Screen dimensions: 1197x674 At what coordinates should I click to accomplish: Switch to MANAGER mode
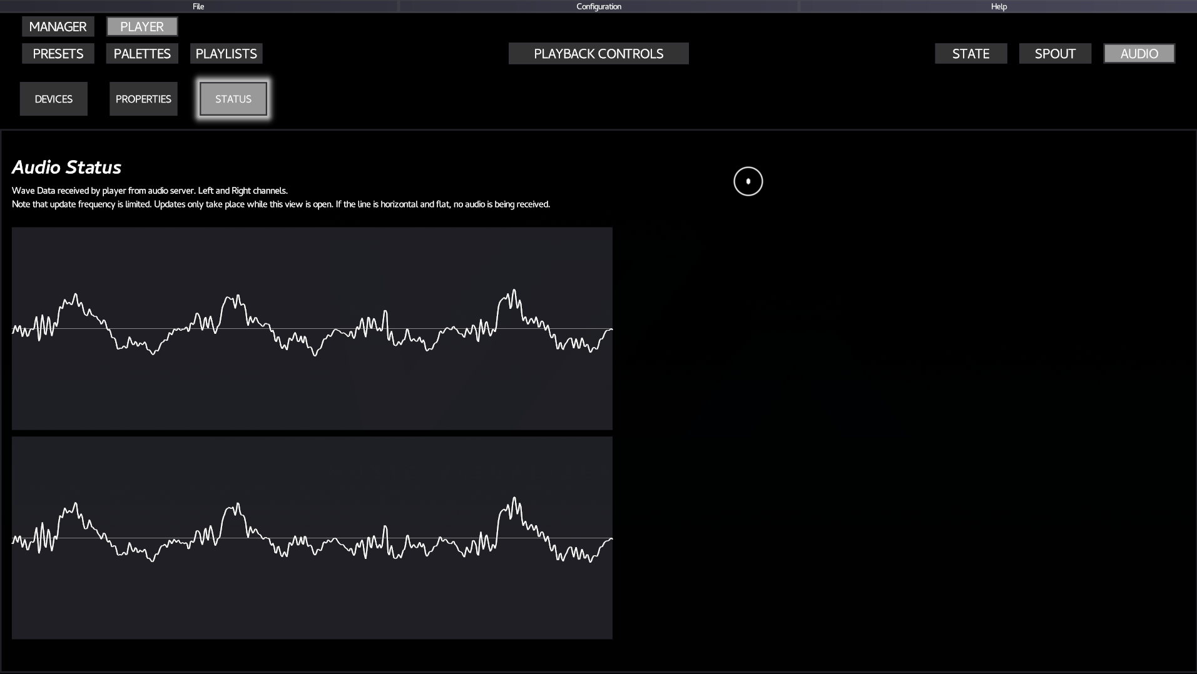click(x=58, y=27)
